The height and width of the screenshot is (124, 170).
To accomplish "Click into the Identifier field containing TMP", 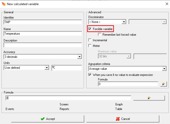I will 43,22.
